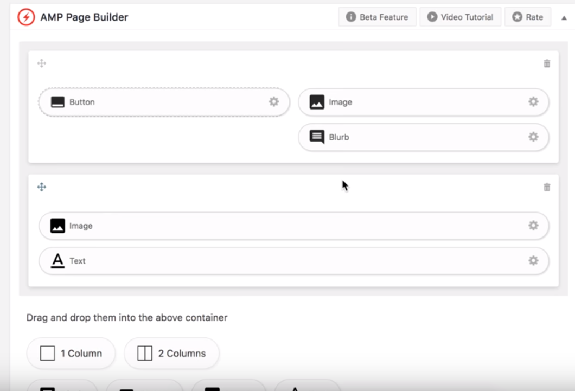Image resolution: width=575 pixels, height=391 pixels.
Task: Click the Text module letter-A icon
Action: click(x=58, y=261)
